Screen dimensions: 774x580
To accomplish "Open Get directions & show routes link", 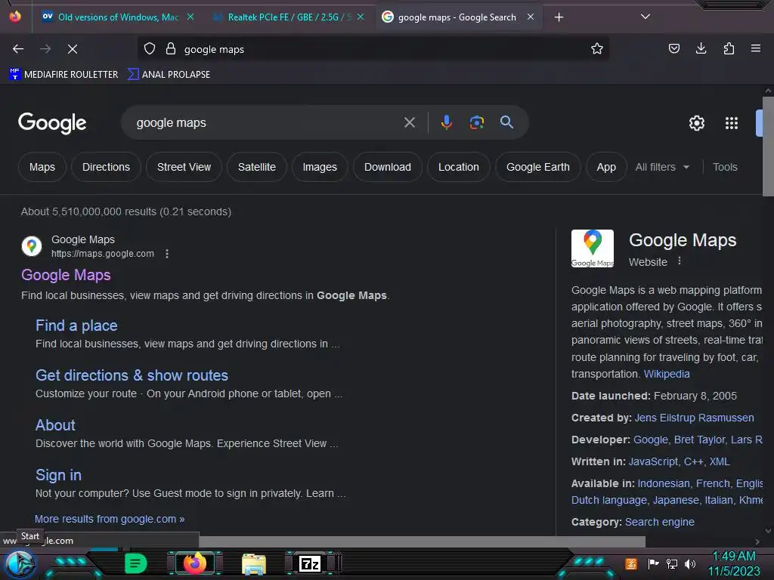I will [x=132, y=375].
